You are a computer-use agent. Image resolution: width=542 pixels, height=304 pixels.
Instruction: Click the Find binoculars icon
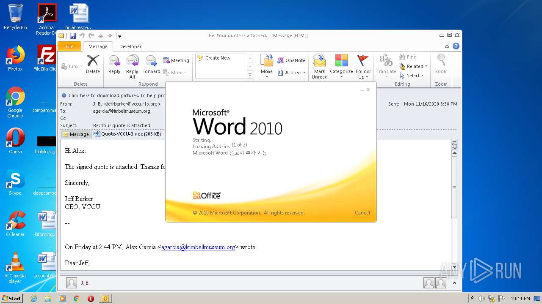(x=402, y=57)
